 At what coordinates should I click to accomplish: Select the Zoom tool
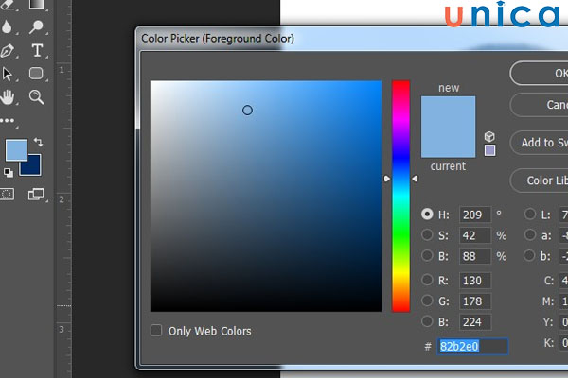36,97
